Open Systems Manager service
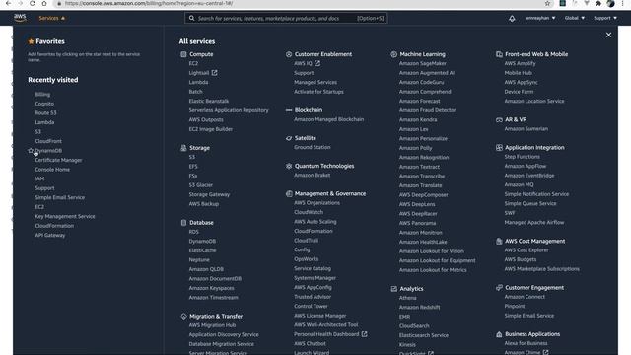Screen dimensions: 631x355 coord(315,278)
